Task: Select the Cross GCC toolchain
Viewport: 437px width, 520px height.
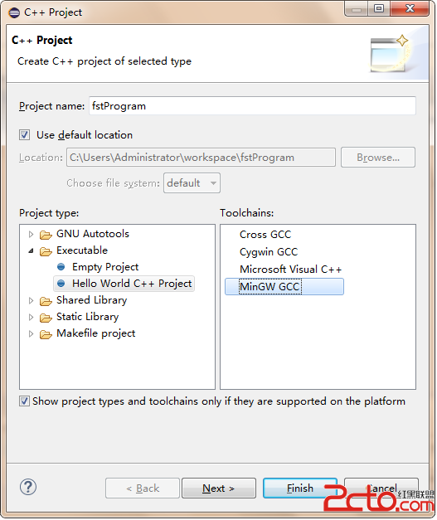Action: (265, 235)
